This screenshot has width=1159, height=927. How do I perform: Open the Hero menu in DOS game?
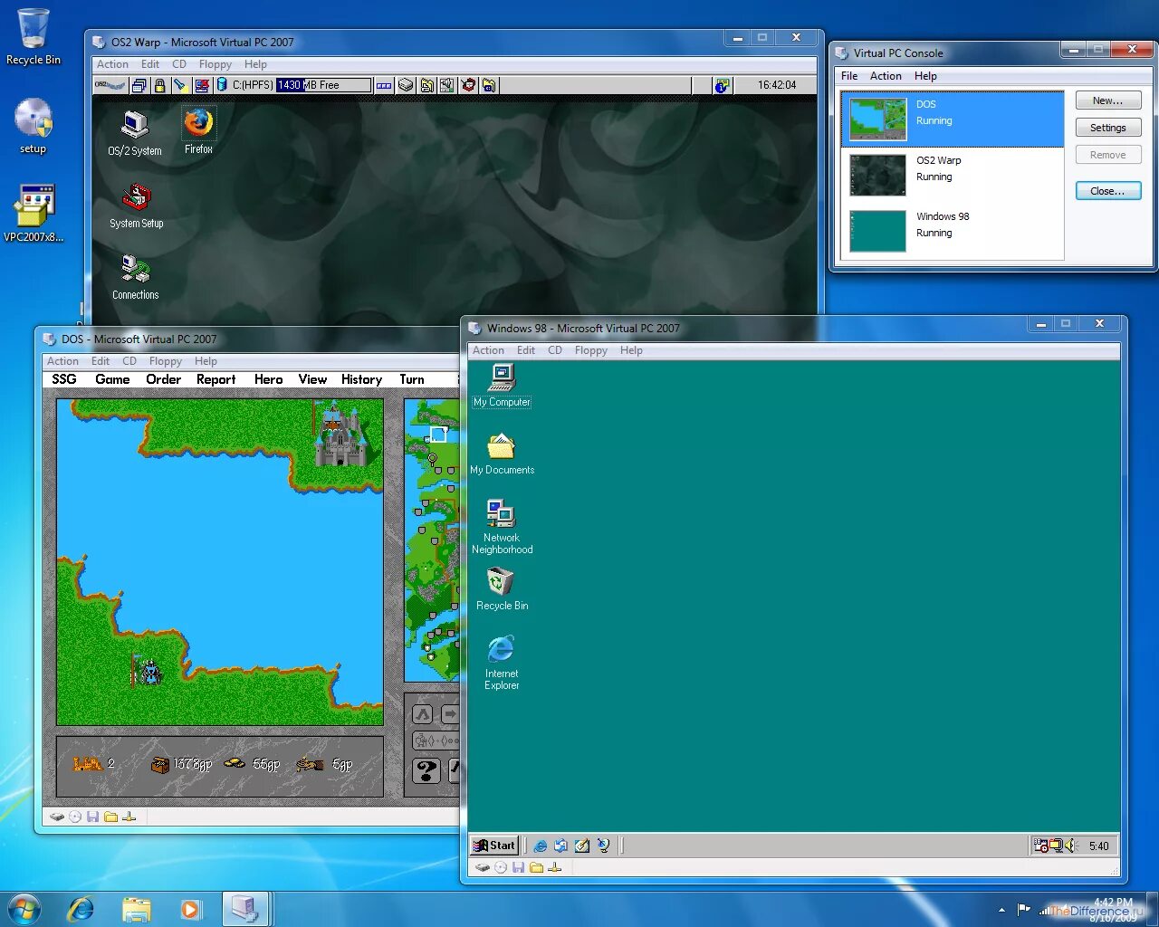(x=268, y=379)
